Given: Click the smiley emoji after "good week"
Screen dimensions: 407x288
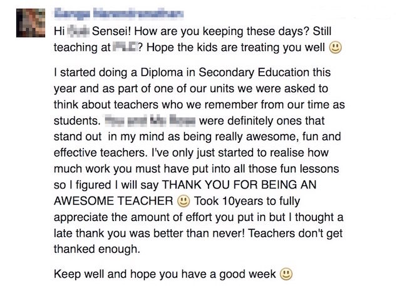Looking at the screenshot, I should [286, 274].
